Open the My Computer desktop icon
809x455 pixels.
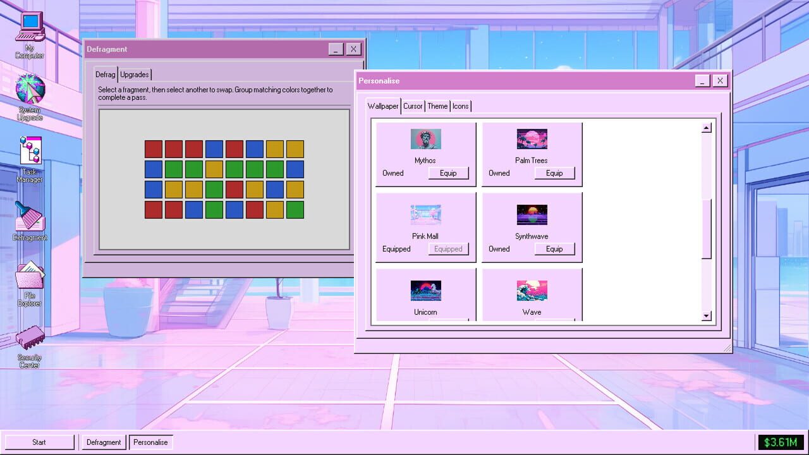[x=30, y=35]
